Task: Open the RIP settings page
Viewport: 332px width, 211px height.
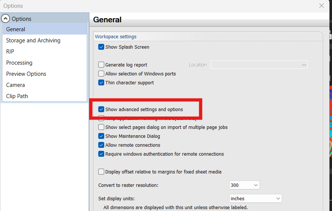Action: [x=45, y=52]
